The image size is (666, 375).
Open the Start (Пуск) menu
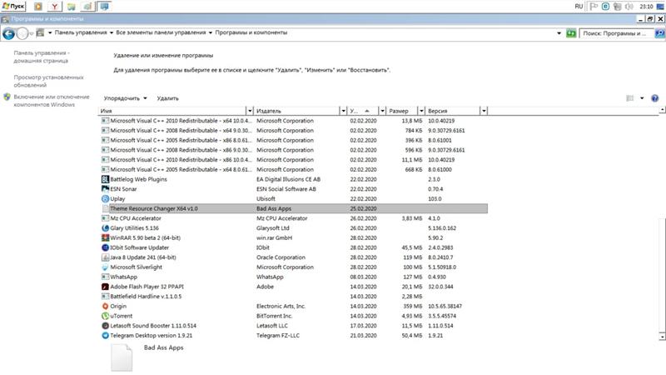pyautogui.click(x=13, y=7)
